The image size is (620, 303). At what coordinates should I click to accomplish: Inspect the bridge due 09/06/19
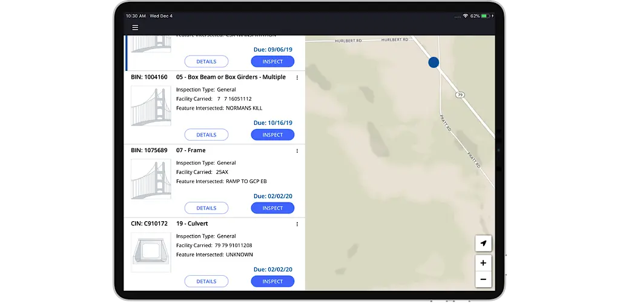coord(272,62)
